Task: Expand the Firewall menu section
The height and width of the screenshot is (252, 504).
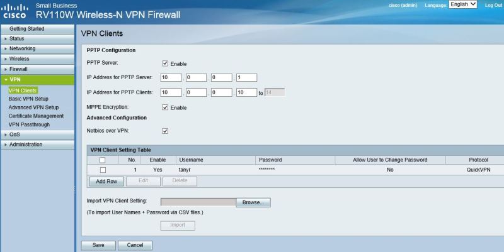Action: [38, 69]
